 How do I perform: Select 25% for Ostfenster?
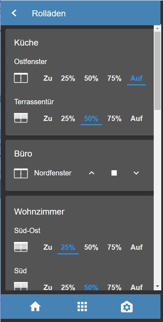68,78
